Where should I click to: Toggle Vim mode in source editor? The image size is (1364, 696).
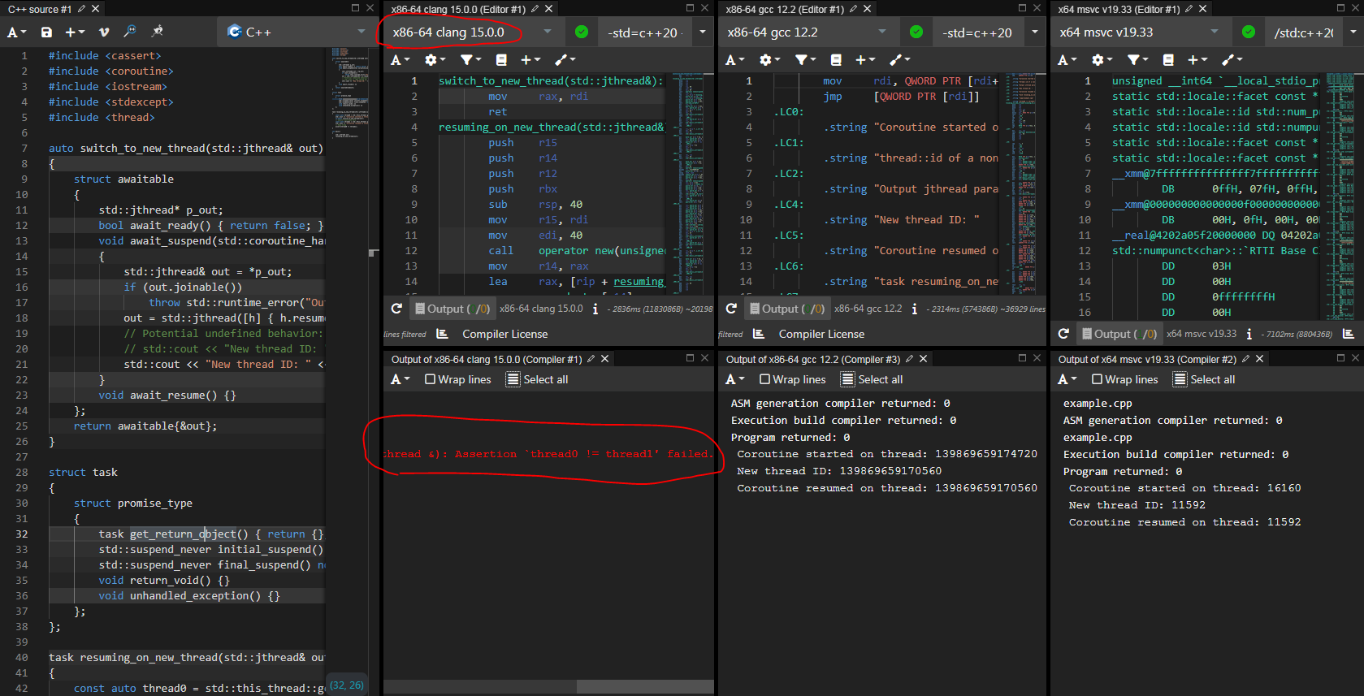104,32
